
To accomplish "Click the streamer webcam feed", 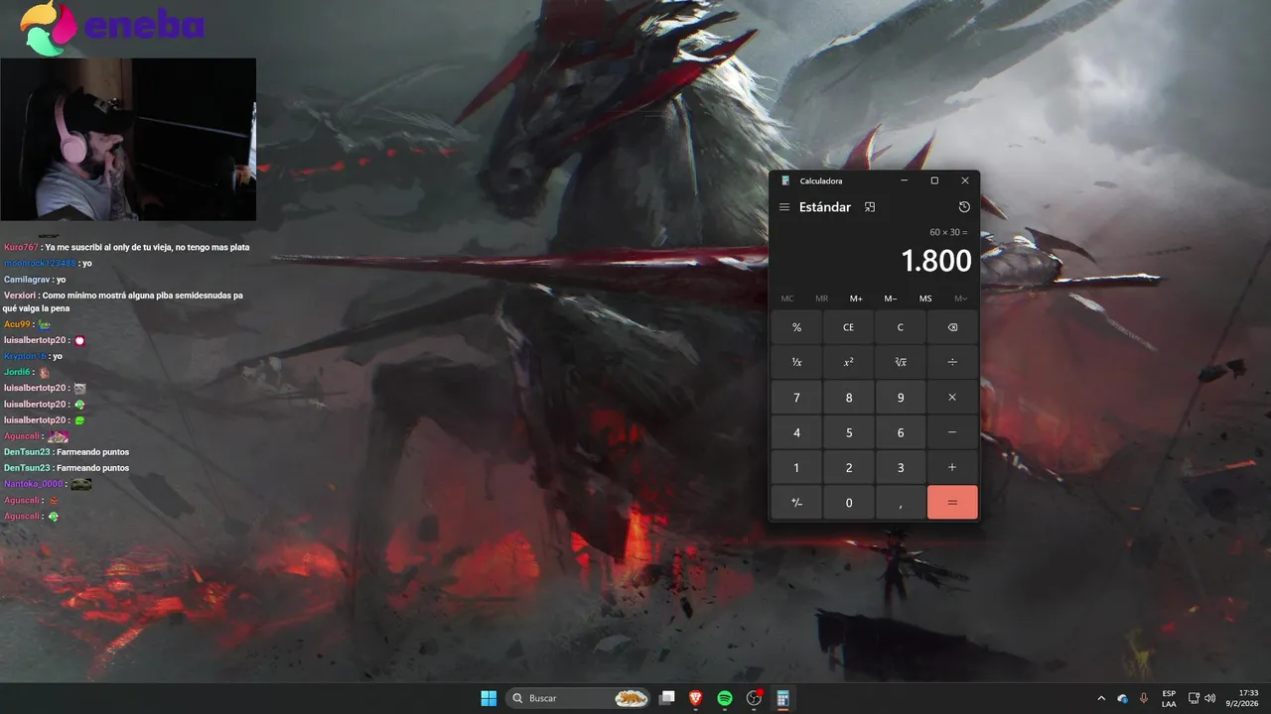I will pyautogui.click(x=128, y=139).
